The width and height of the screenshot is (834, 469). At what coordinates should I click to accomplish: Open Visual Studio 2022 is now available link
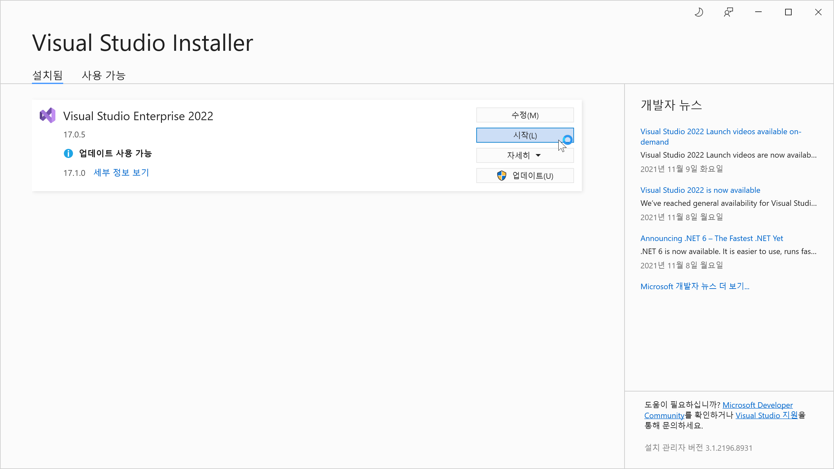click(700, 190)
